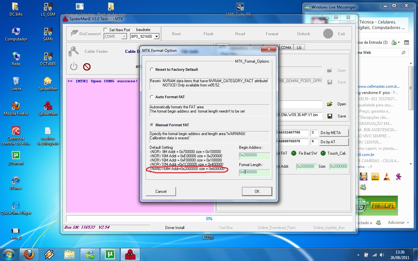Open the erro_1 desktop file

pyautogui.click(x=16, y=233)
